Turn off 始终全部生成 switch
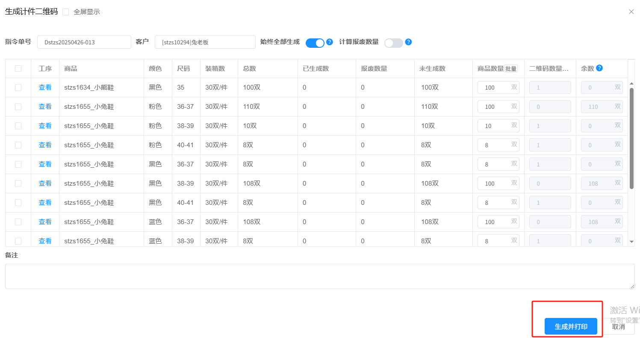 click(315, 43)
